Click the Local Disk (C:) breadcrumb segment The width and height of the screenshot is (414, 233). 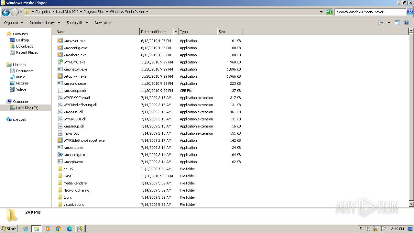pos(67,12)
